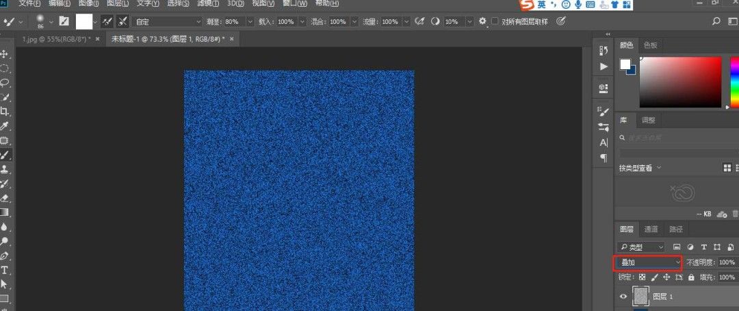Click the search magnifier icon
The image size is (739, 311).
click(x=716, y=22)
